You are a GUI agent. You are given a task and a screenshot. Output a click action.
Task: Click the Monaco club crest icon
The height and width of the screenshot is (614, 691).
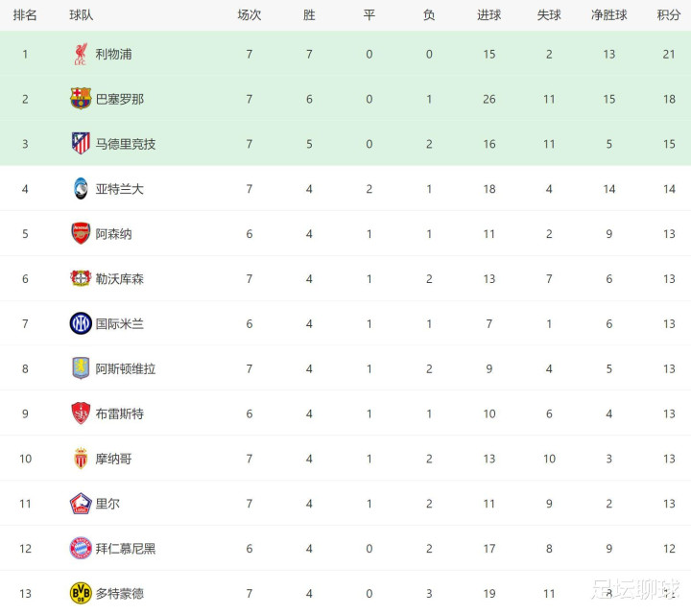[x=81, y=459]
